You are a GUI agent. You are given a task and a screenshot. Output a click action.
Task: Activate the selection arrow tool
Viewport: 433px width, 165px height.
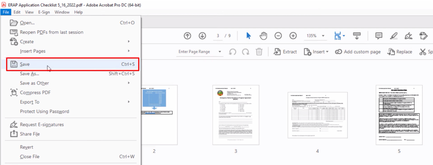[249, 36]
